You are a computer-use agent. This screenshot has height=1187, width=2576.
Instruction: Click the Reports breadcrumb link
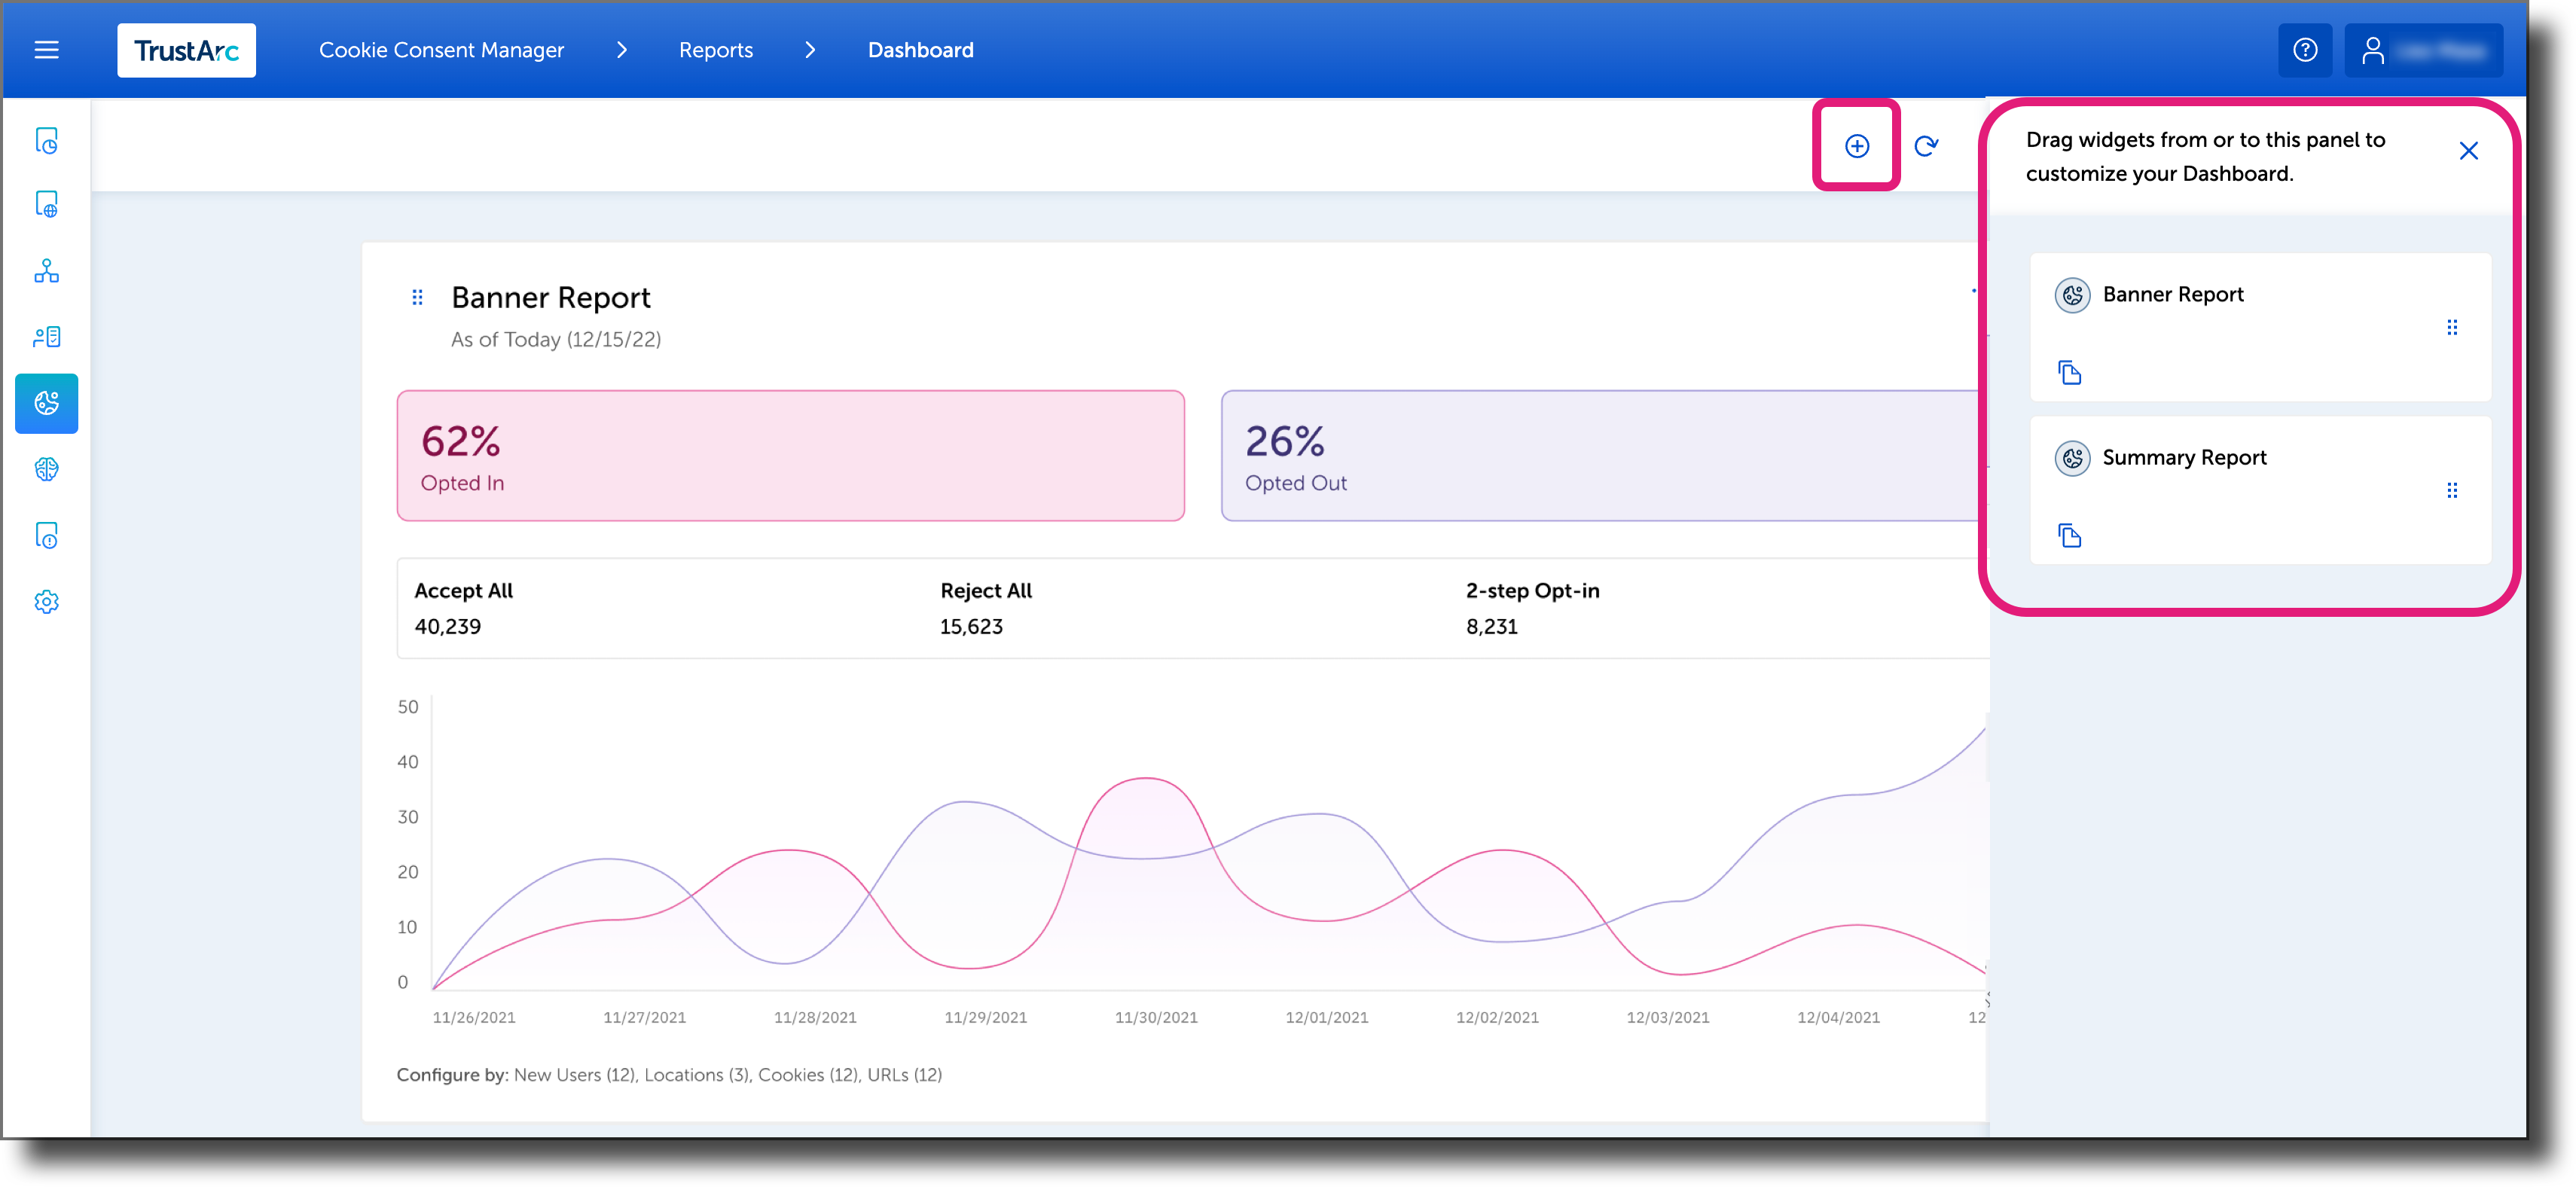click(715, 49)
